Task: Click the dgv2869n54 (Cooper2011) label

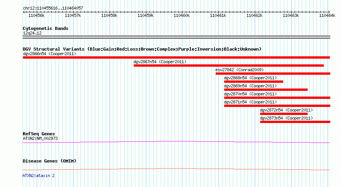Action: (250, 86)
